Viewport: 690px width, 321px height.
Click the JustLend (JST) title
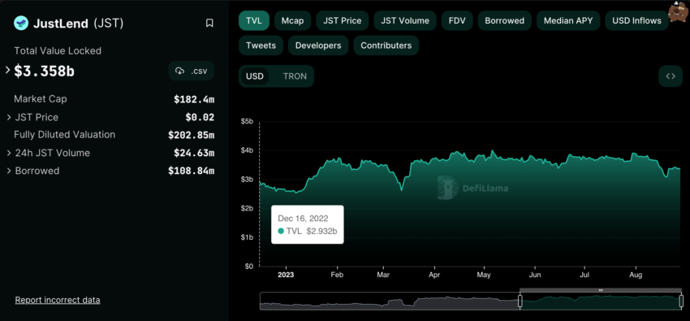[x=78, y=23]
